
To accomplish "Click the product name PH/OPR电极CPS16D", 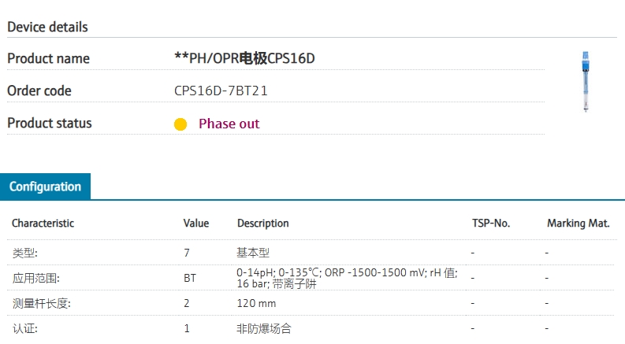I will click(245, 58).
